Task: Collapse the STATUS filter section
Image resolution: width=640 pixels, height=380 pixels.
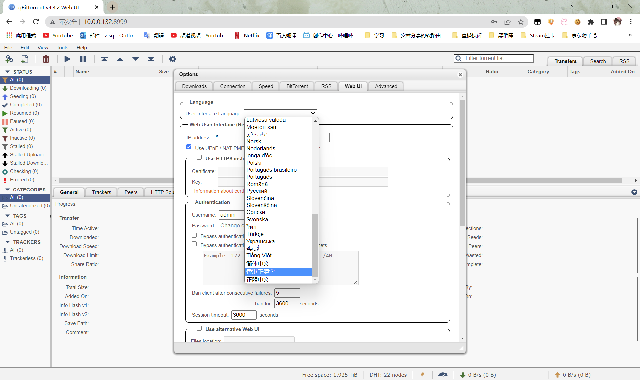Action: (x=8, y=72)
